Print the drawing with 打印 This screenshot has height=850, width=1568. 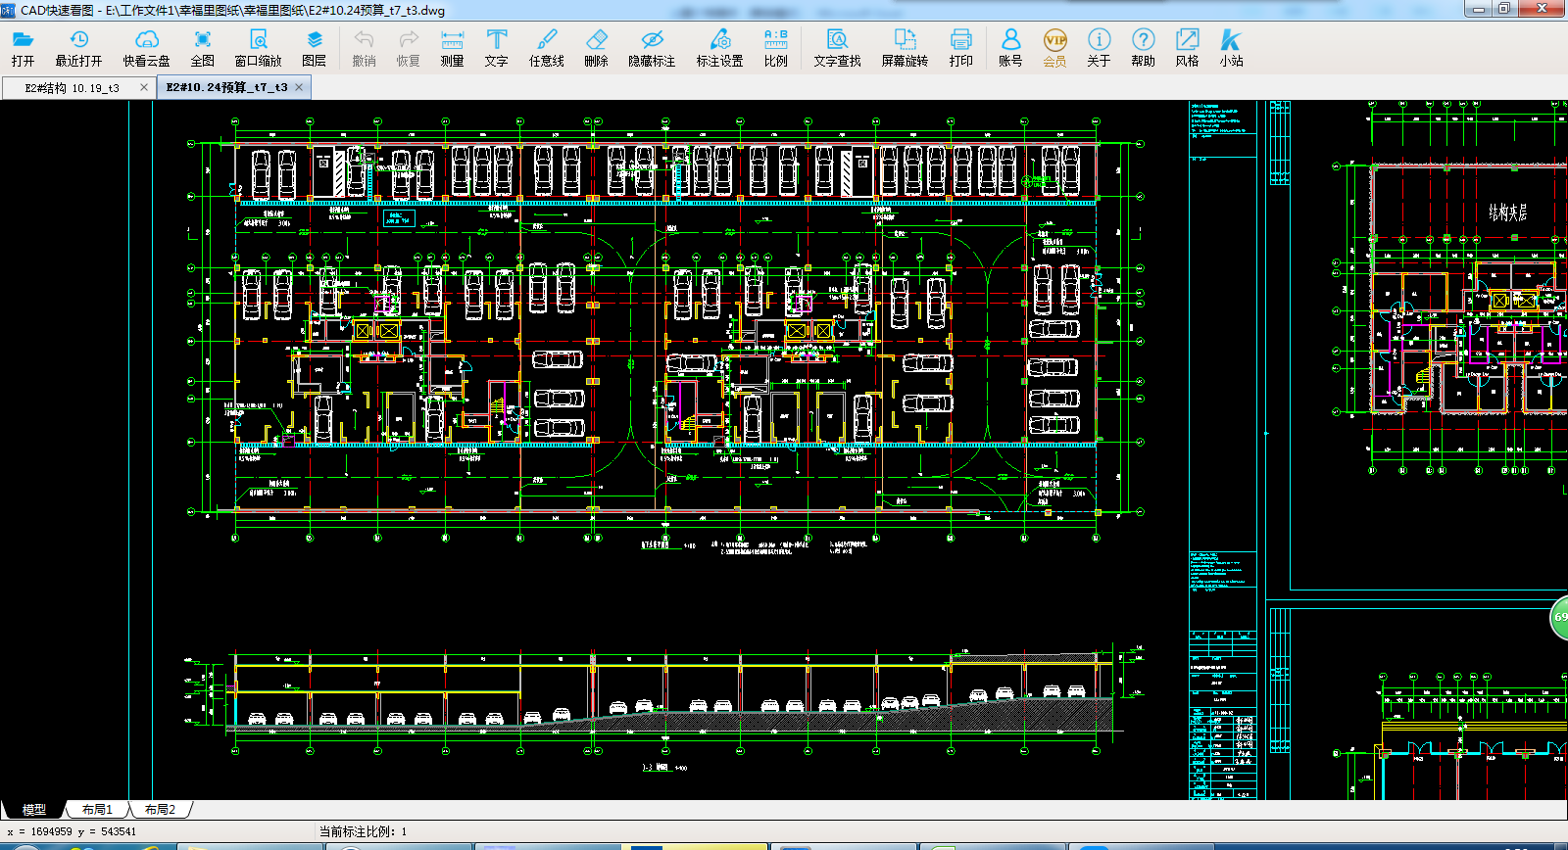[x=960, y=48]
